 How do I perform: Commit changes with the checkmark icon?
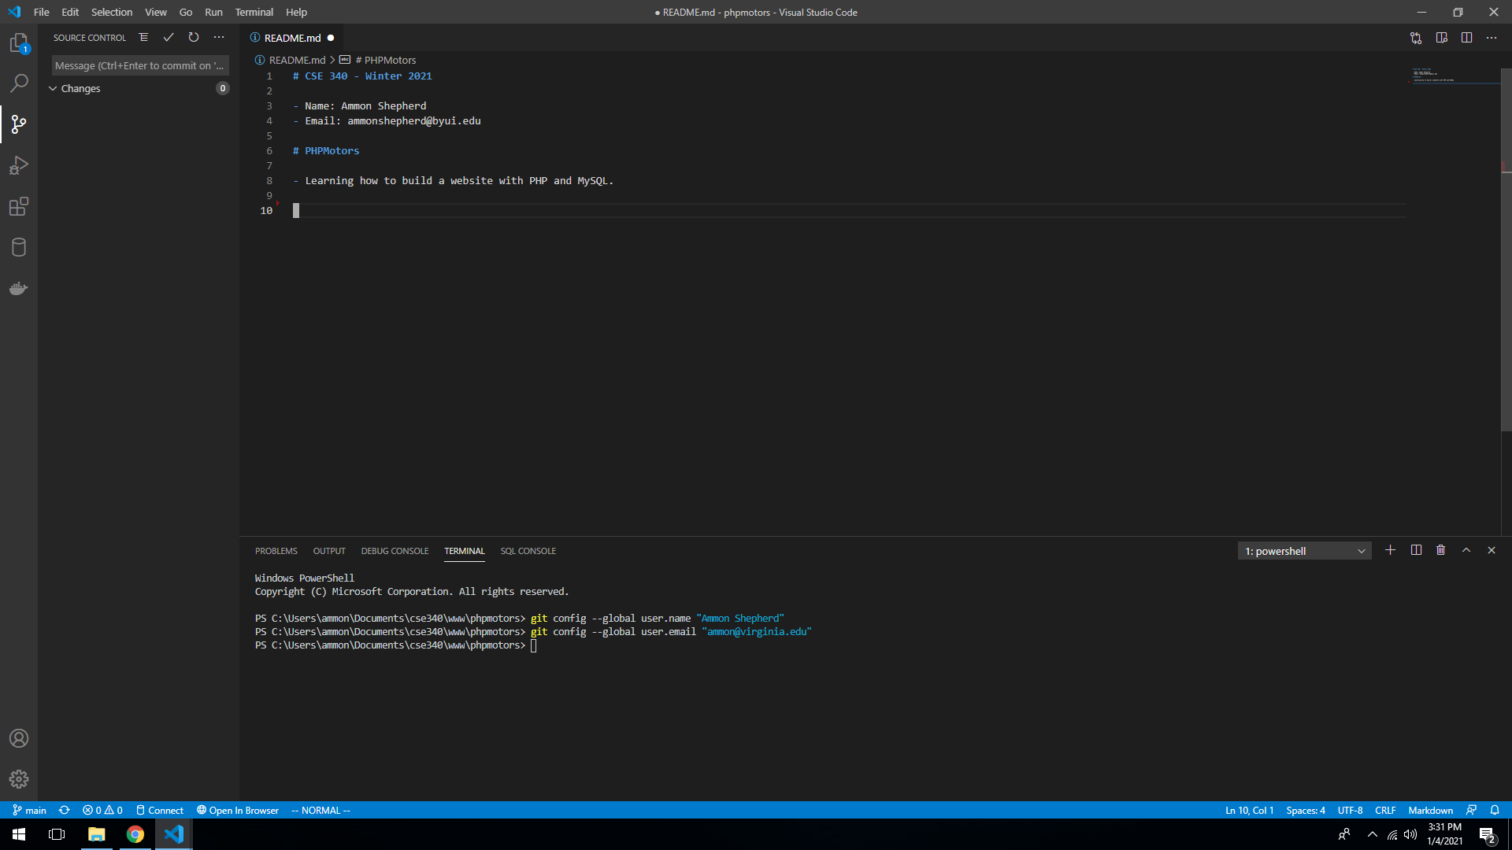[x=169, y=37]
